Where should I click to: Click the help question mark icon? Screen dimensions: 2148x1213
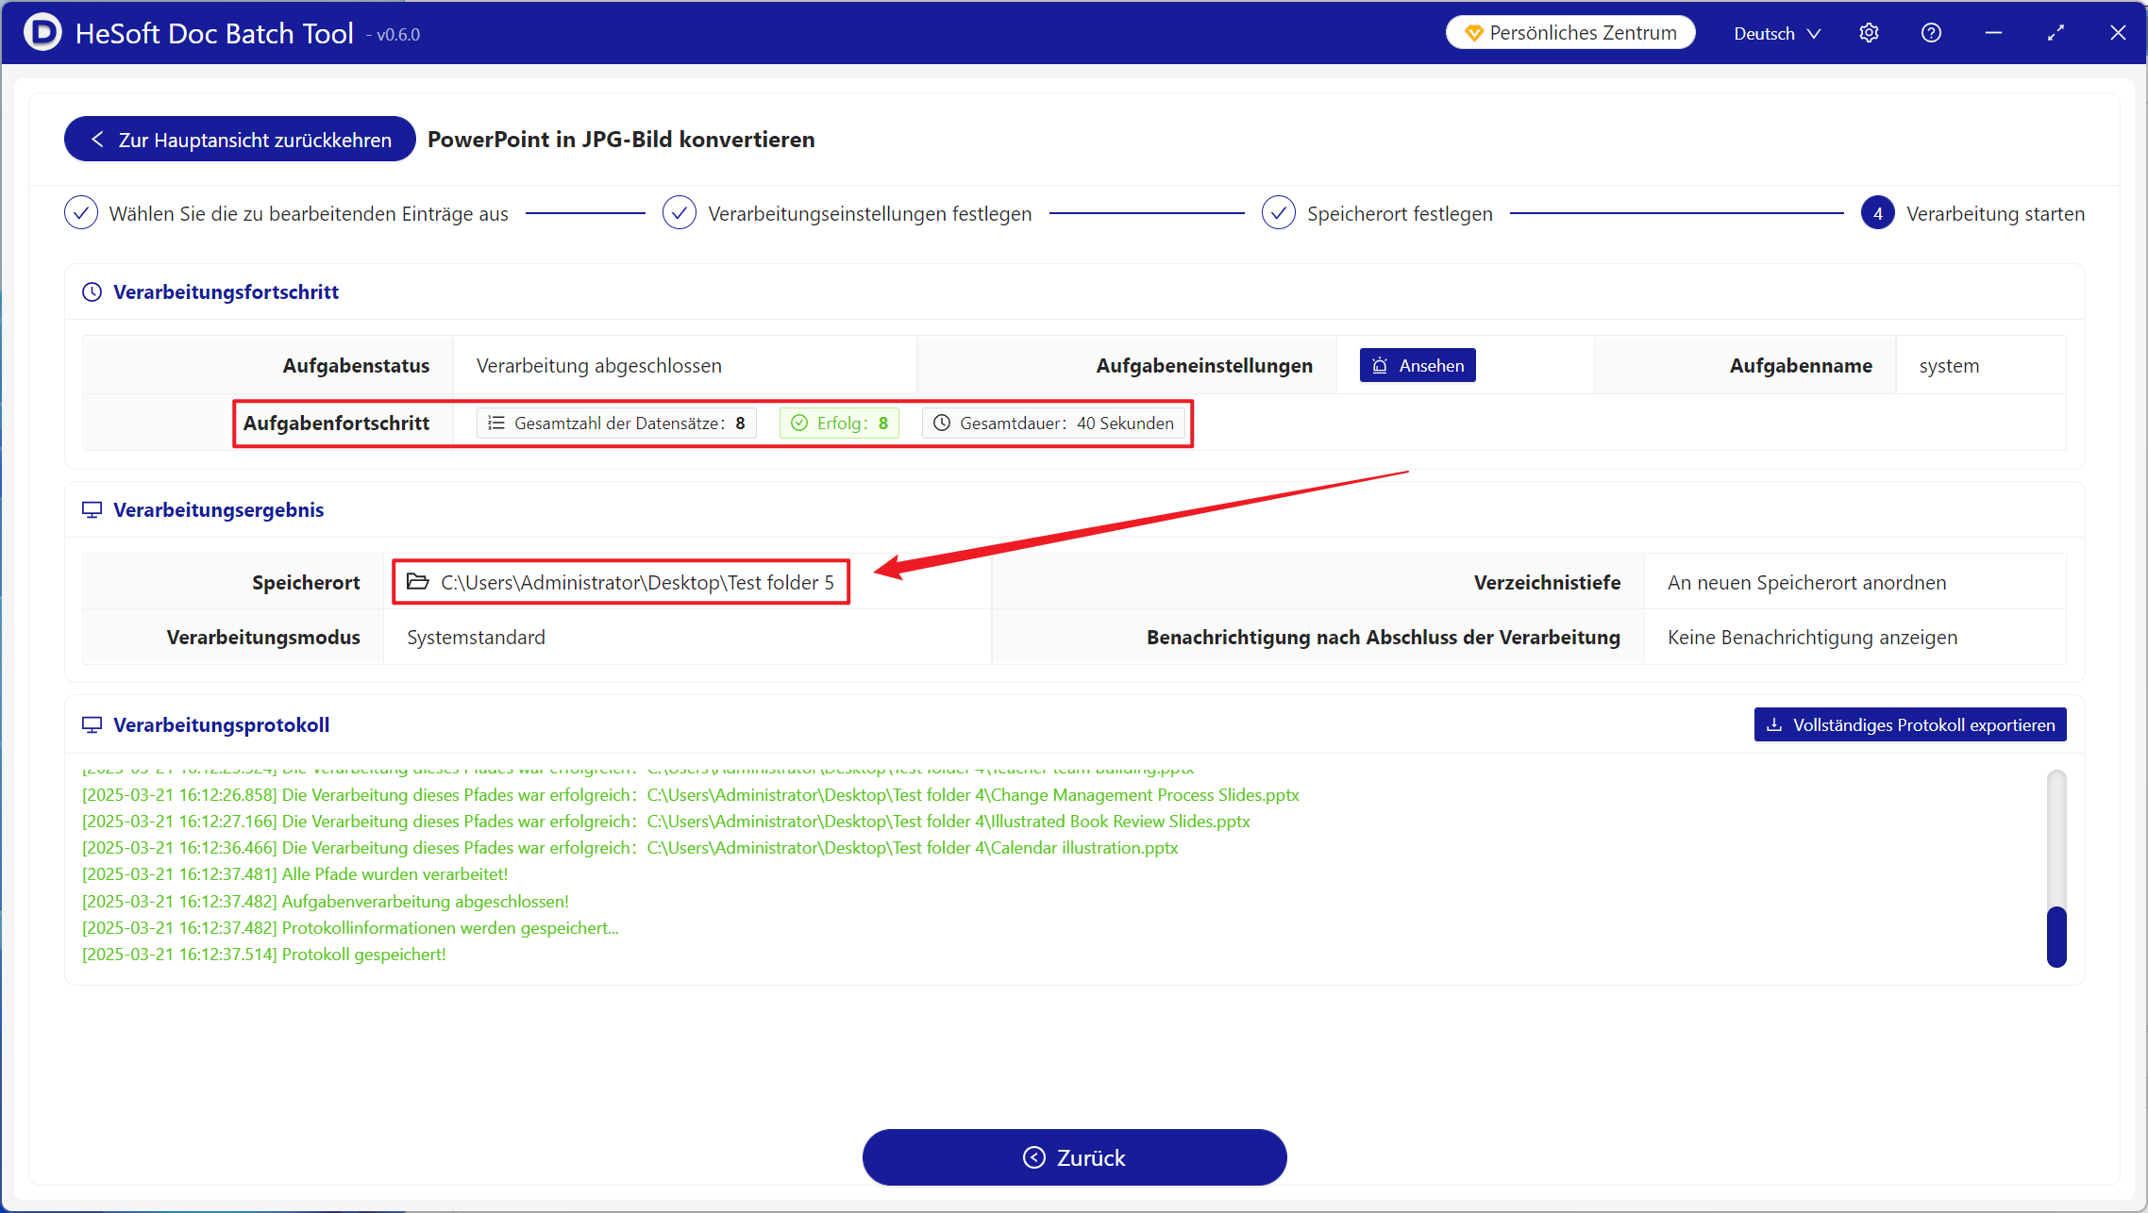(1931, 33)
